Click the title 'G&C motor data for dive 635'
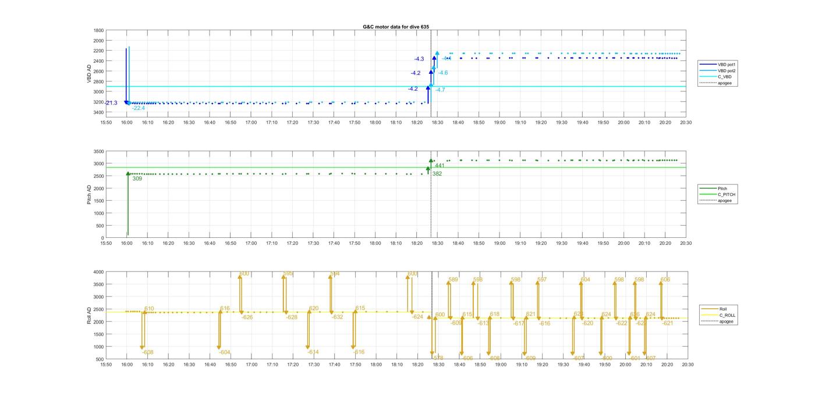Image resolution: width=815 pixels, height=403 pixels. click(395, 27)
